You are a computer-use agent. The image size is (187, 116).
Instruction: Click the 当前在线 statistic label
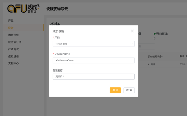point(162,34)
